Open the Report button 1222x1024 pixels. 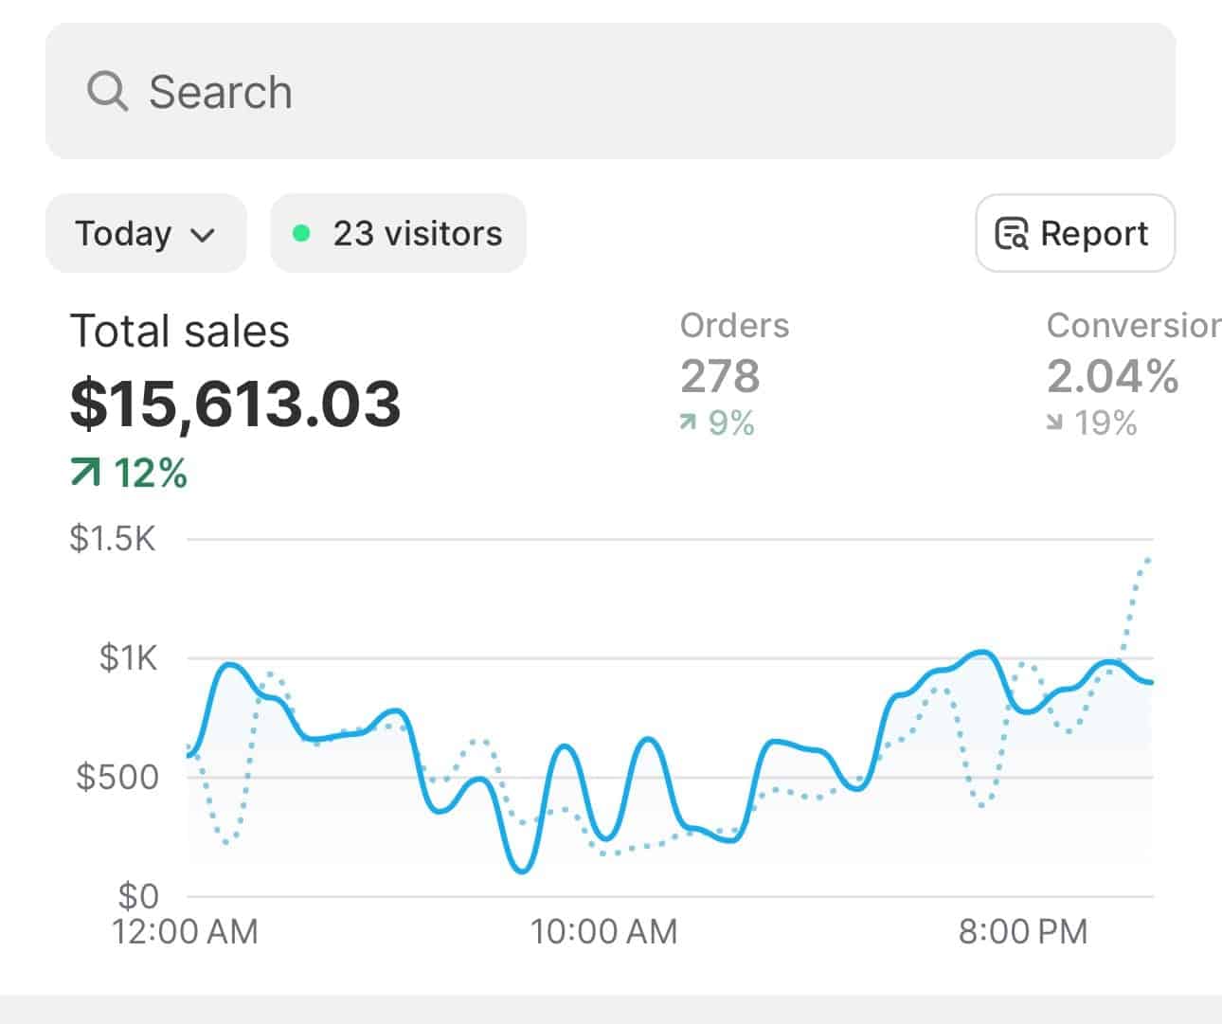click(1075, 233)
